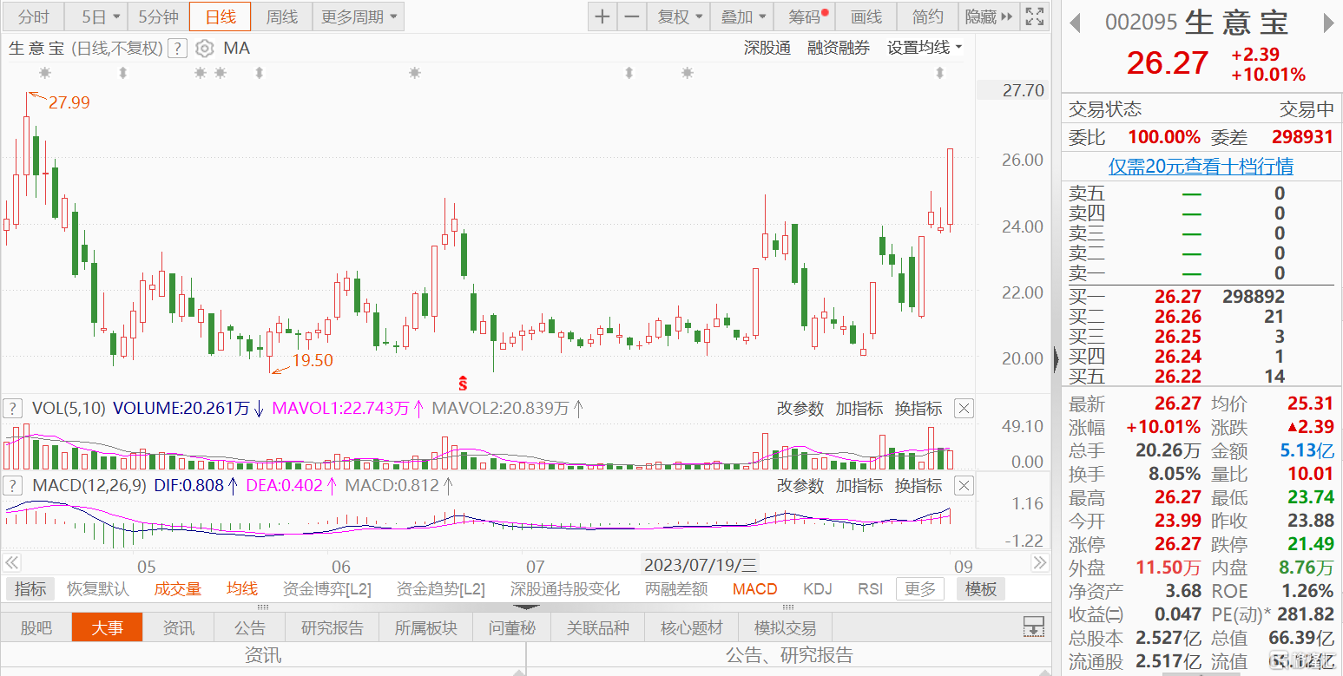Toggle 资金博弈[L2] indicator
The height and width of the screenshot is (676, 1343).
[327, 589]
